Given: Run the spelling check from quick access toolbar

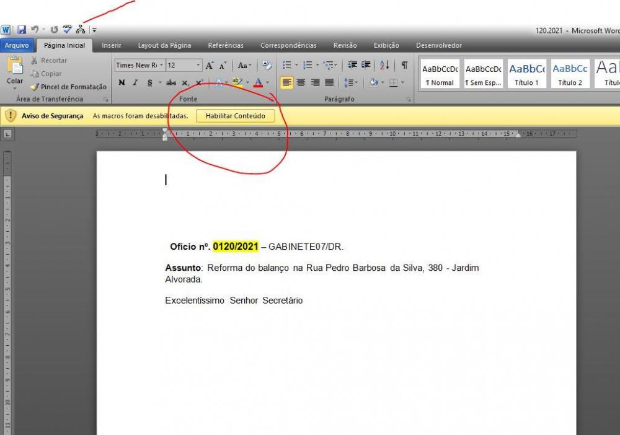Looking at the screenshot, I should [67, 29].
